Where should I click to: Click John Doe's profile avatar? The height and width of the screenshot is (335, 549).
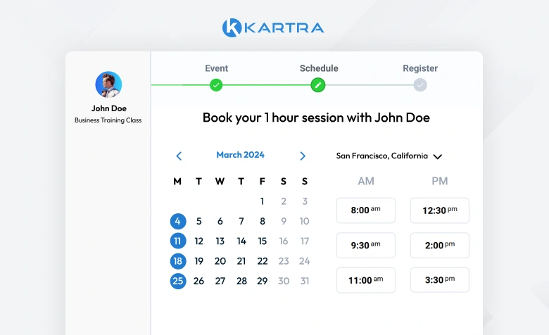(108, 84)
